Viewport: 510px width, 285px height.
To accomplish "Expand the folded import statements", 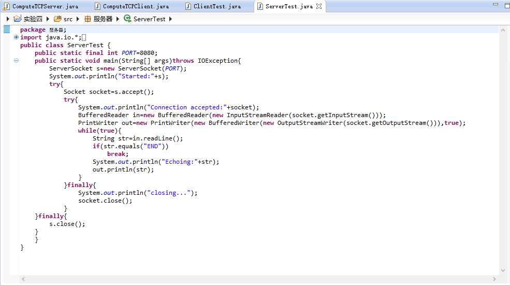I will [16, 37].
